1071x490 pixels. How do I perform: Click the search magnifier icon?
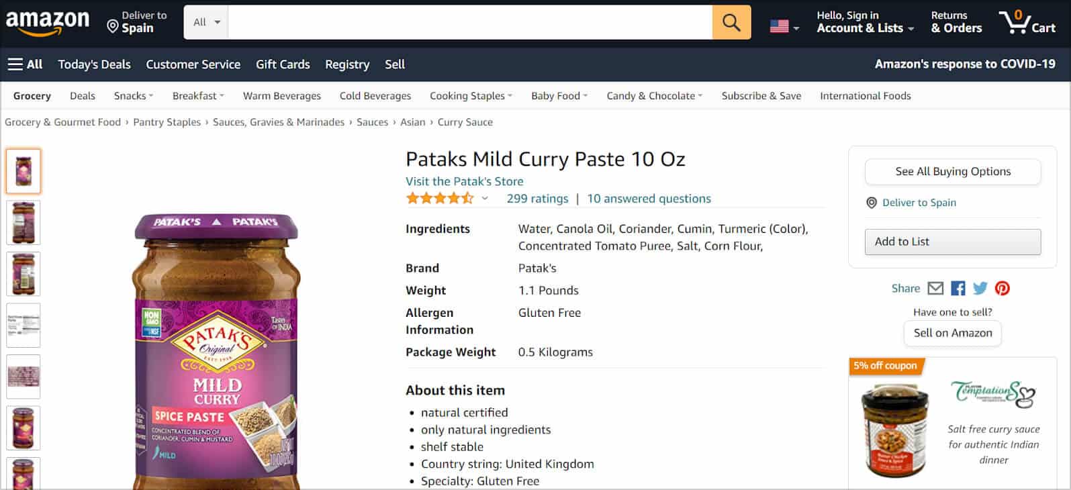click(731, 21)
